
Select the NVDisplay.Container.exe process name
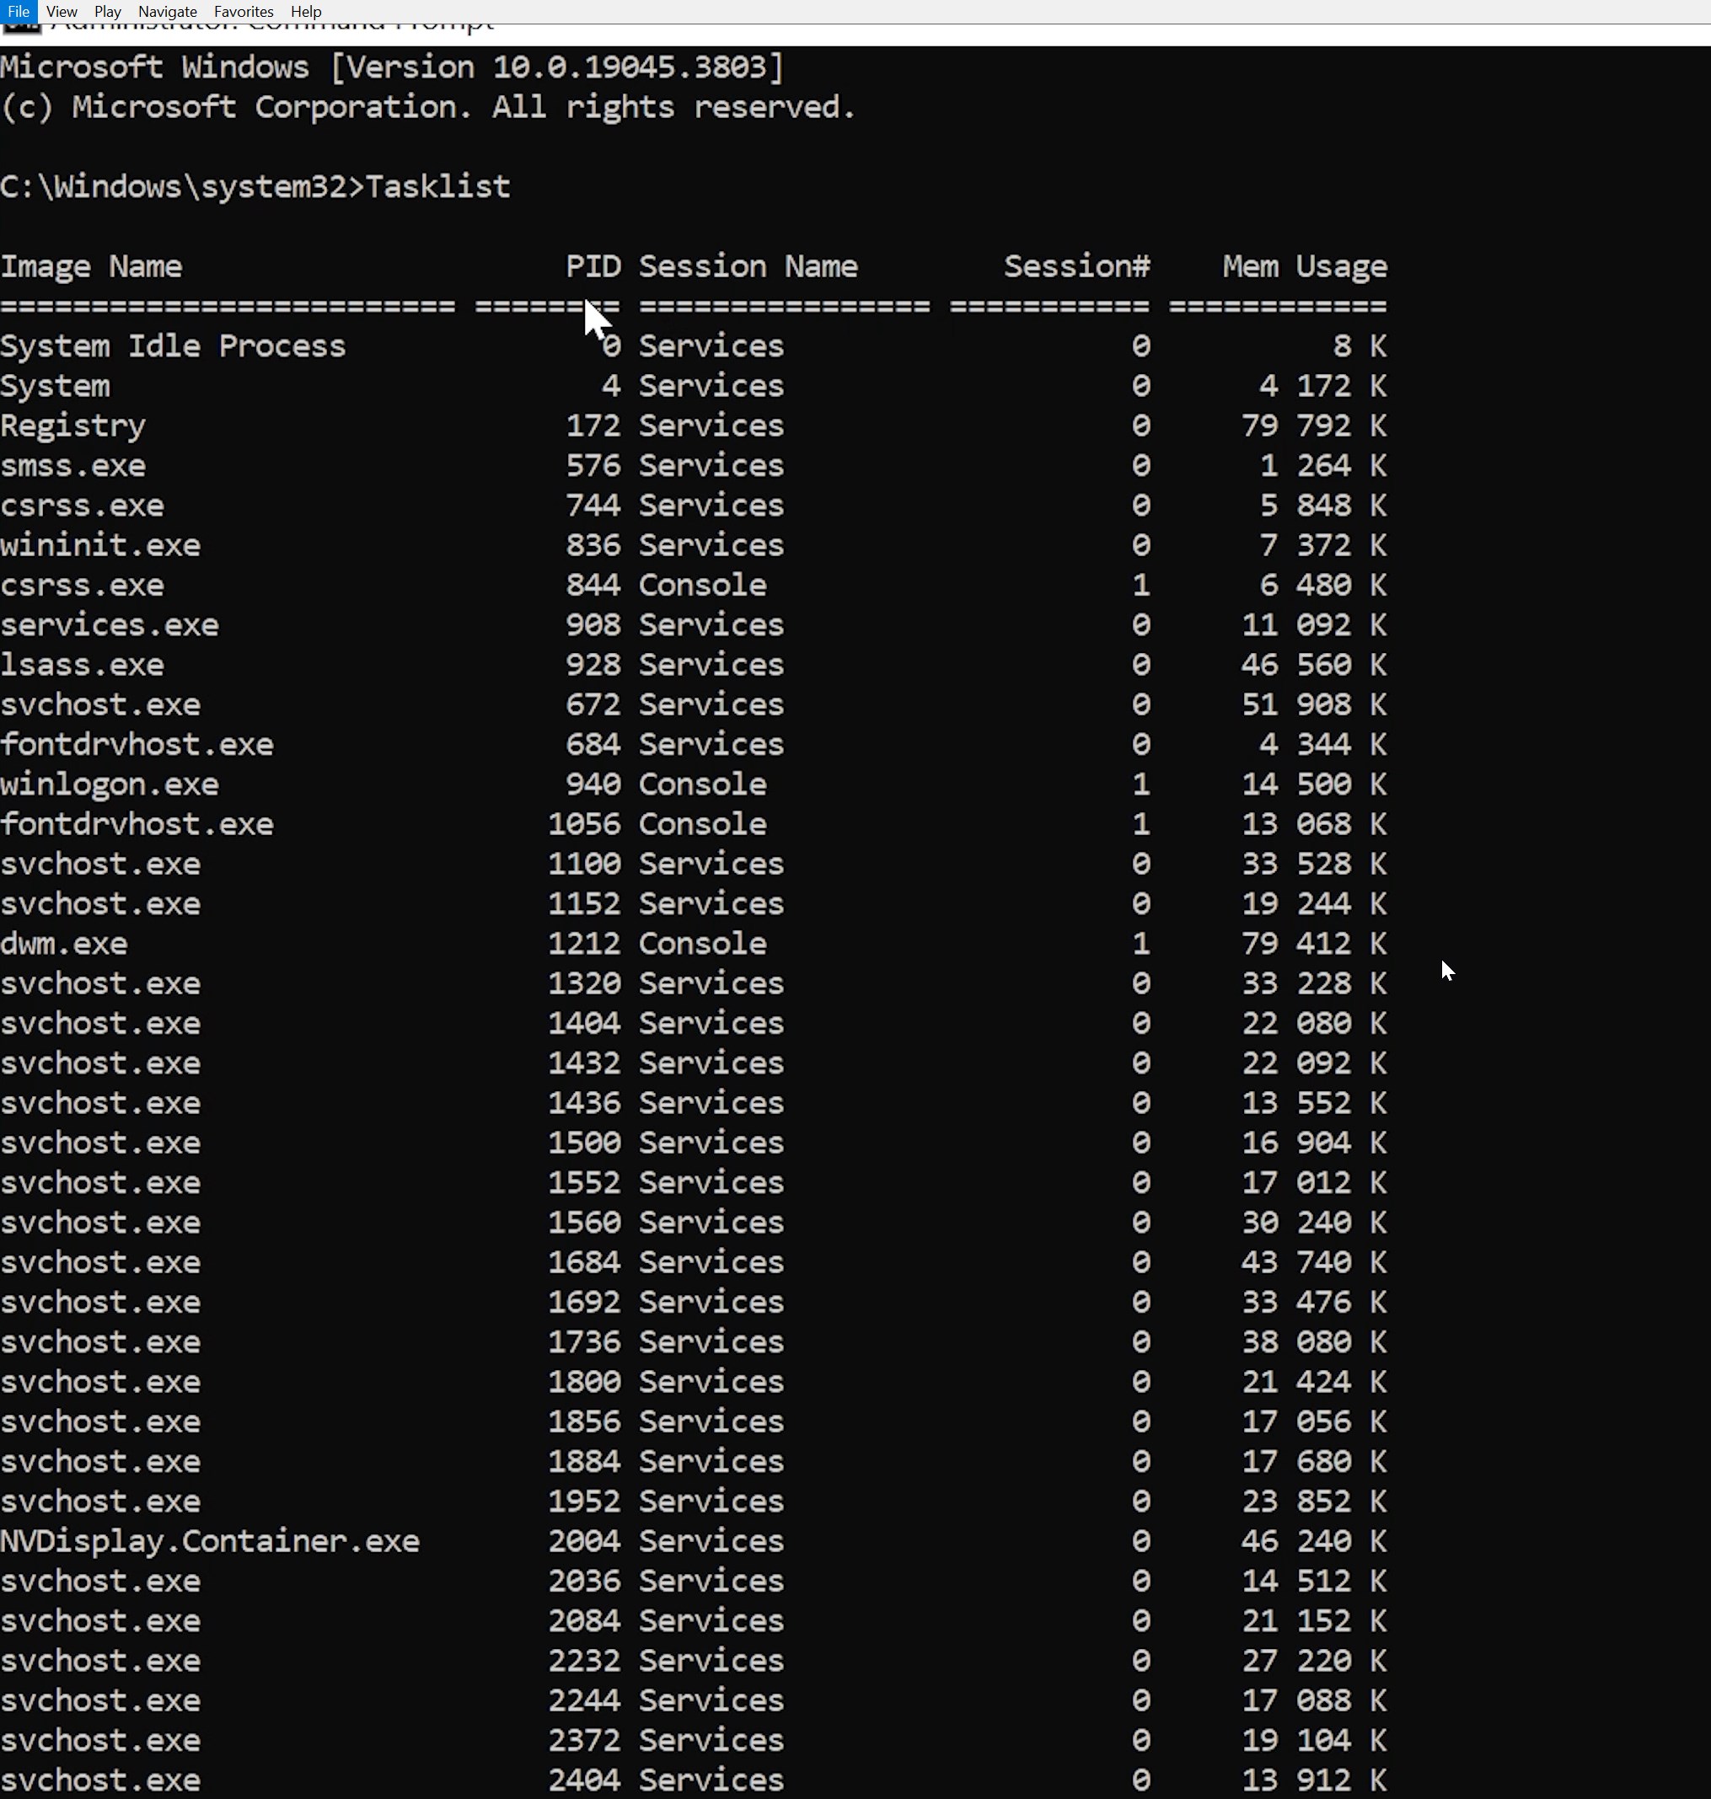(x=210, y=1541)
